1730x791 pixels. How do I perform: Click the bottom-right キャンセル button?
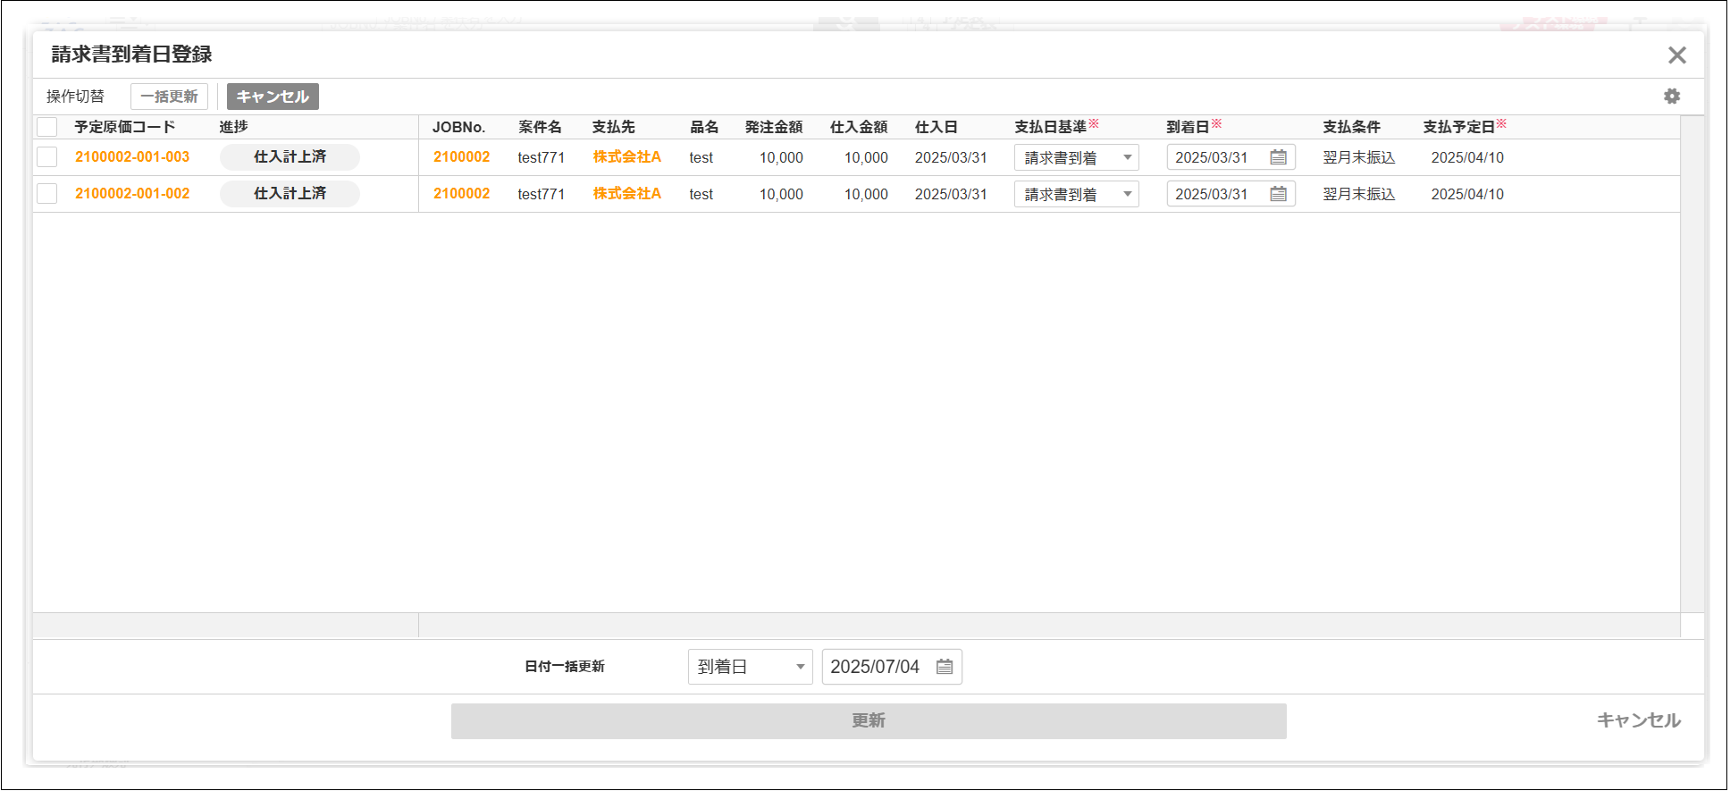(x=1638, y=720)
